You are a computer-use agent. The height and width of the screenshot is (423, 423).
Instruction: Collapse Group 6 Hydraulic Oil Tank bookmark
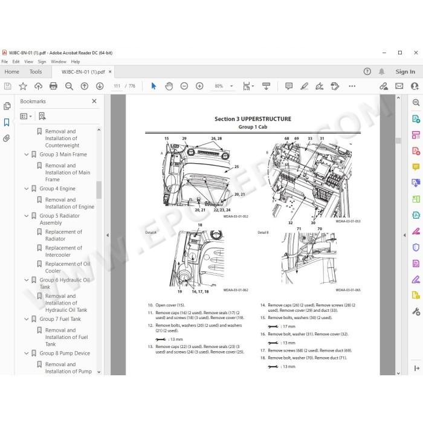(x=27, y=280)
